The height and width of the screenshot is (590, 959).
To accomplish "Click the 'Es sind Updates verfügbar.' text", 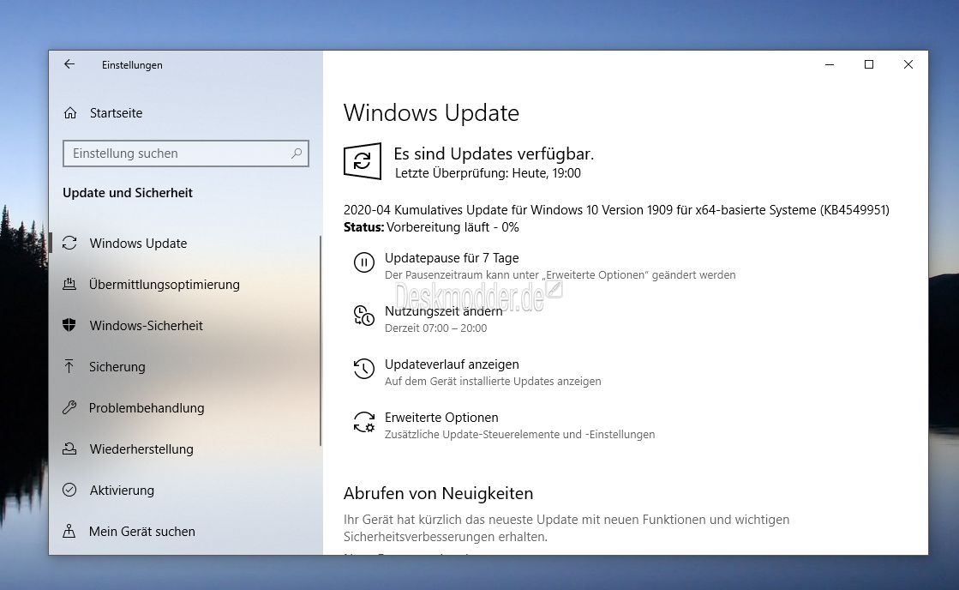I will tap(494, 154).
